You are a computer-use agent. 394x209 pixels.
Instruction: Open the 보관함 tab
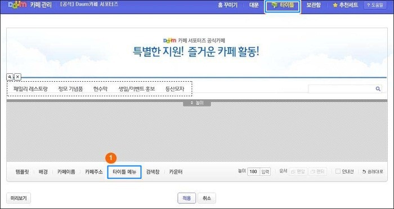314,5
